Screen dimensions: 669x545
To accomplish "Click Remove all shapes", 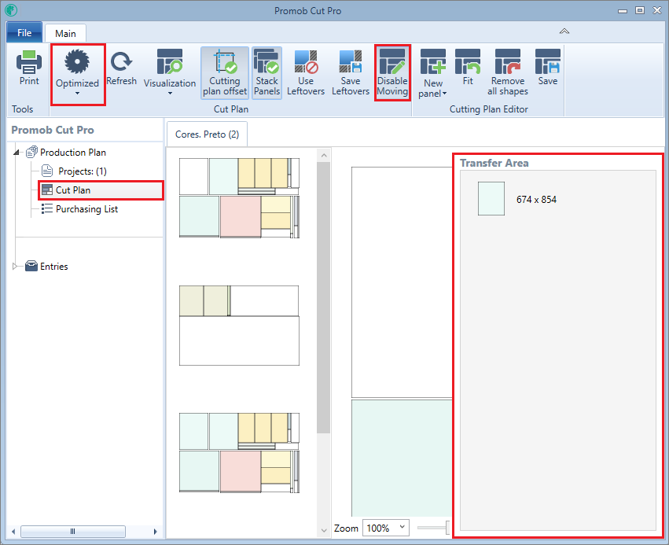I will click(x=508, y=73).
